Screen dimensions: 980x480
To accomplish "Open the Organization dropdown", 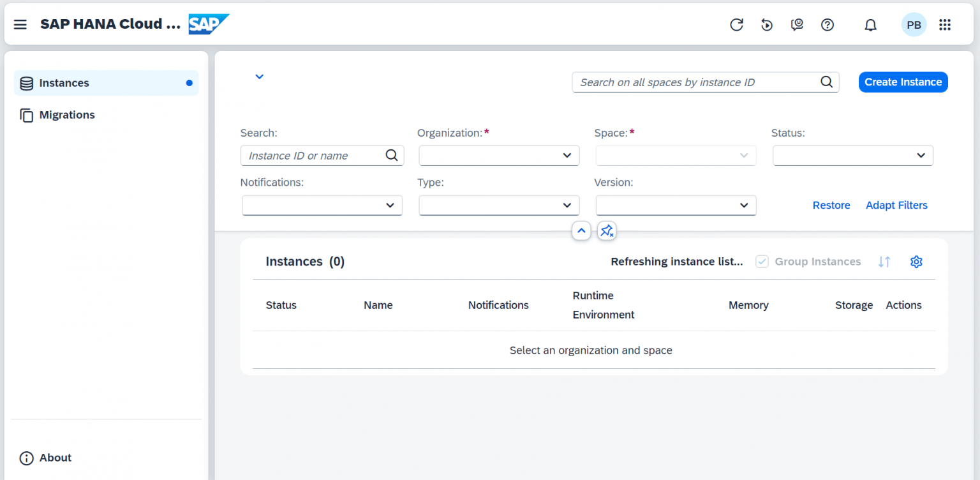I will (499, 155).
